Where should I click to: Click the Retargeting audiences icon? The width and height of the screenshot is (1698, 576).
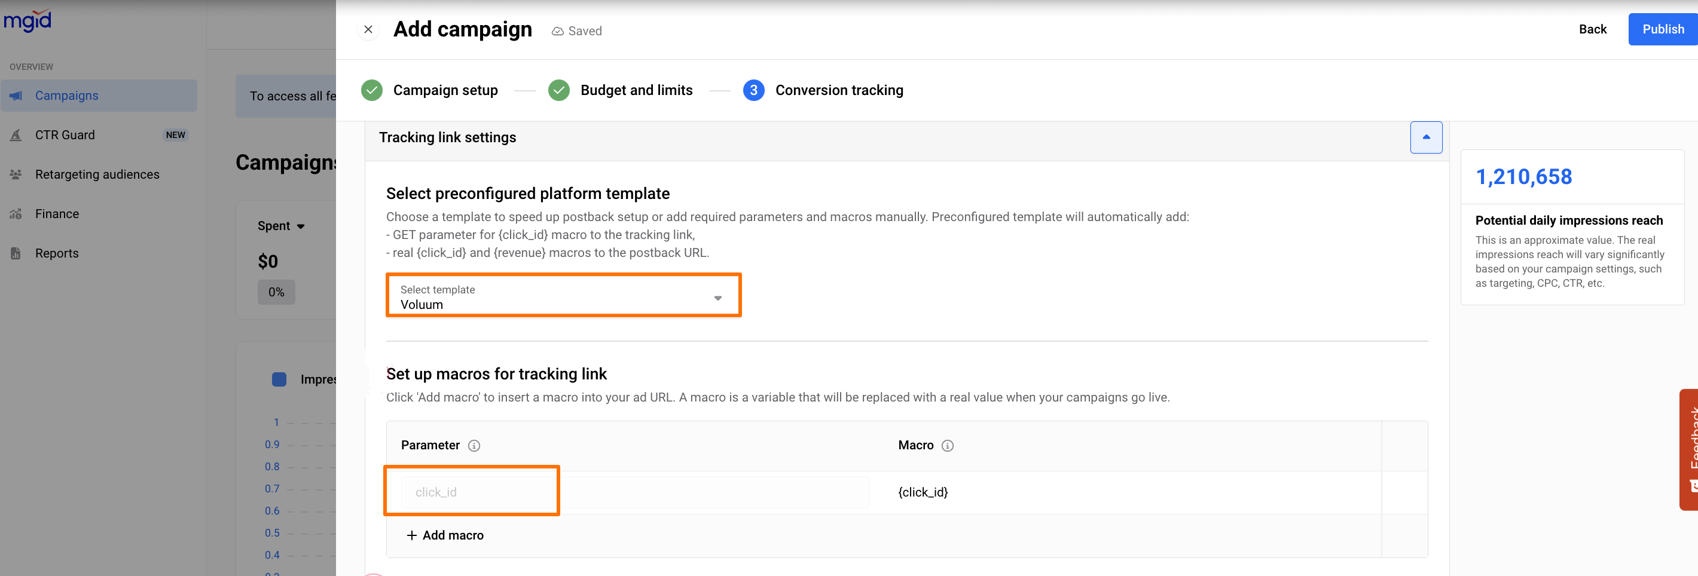click(x=16, y=174)
